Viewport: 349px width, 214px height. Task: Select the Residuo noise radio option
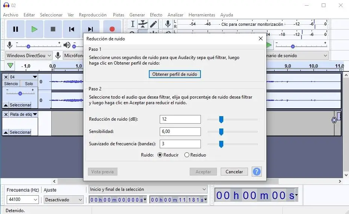click(187, 155)
